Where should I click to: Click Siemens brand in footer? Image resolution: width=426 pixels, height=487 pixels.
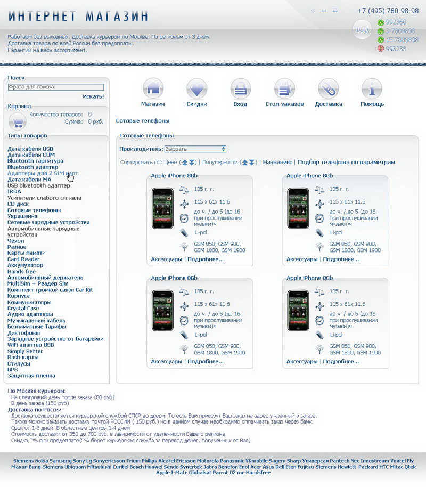pos(23,461)
